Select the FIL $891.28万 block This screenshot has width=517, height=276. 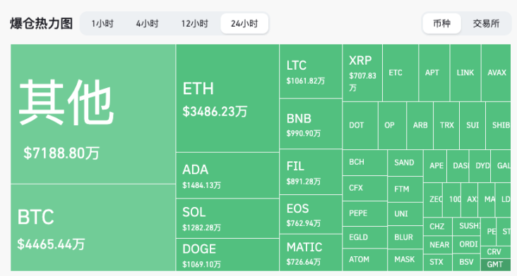coord(311,172)
